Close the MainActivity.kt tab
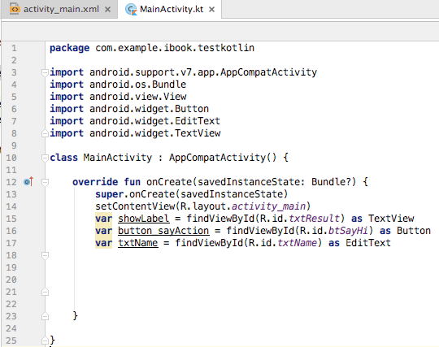Viewport: 439px width, 347px height. click(x=212, y=10)
